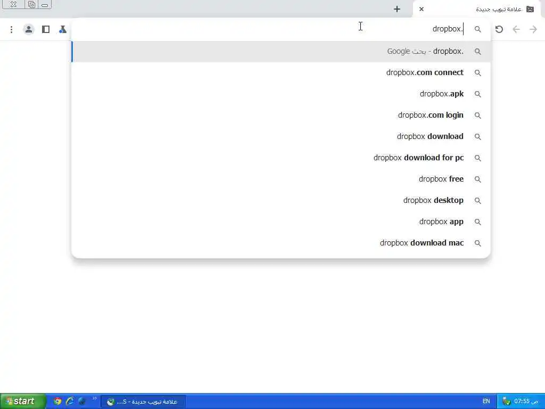
Task: Toggle the side panel icon
Action: [x=46, y=30]
